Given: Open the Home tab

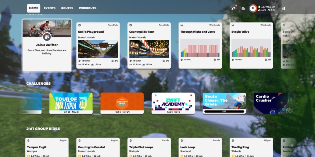Looking at the screenshot, I should (34, 8).
